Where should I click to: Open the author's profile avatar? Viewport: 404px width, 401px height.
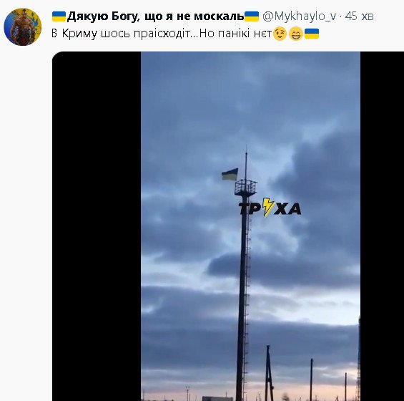coord(23,26)
